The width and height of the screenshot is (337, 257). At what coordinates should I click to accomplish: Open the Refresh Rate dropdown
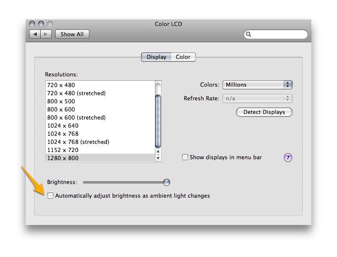point(257,99)
